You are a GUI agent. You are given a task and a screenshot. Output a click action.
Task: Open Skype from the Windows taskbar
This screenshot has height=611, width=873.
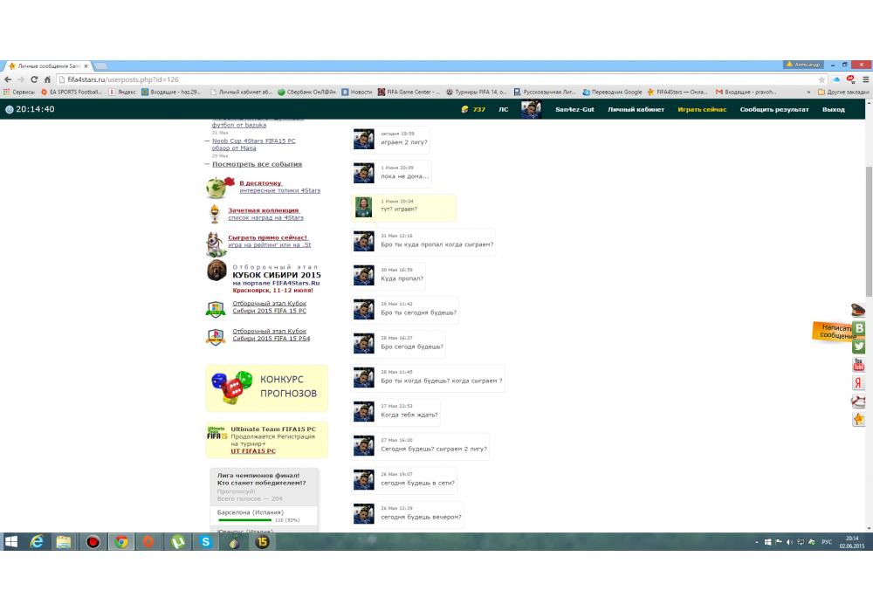(205, 542)
